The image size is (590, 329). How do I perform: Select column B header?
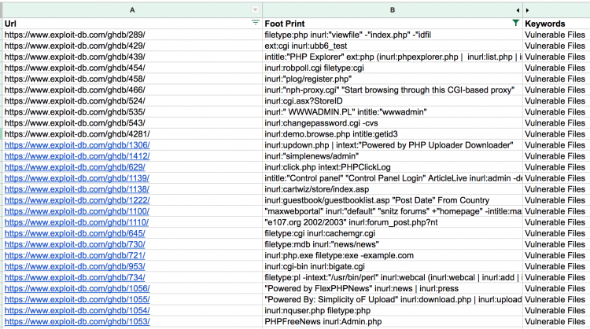[x=393, y=10]
